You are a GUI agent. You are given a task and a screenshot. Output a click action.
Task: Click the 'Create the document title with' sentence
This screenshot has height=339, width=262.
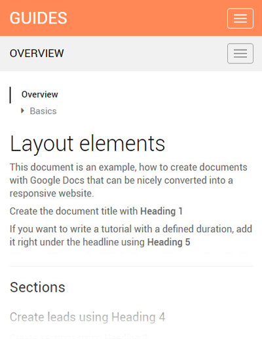73,211
